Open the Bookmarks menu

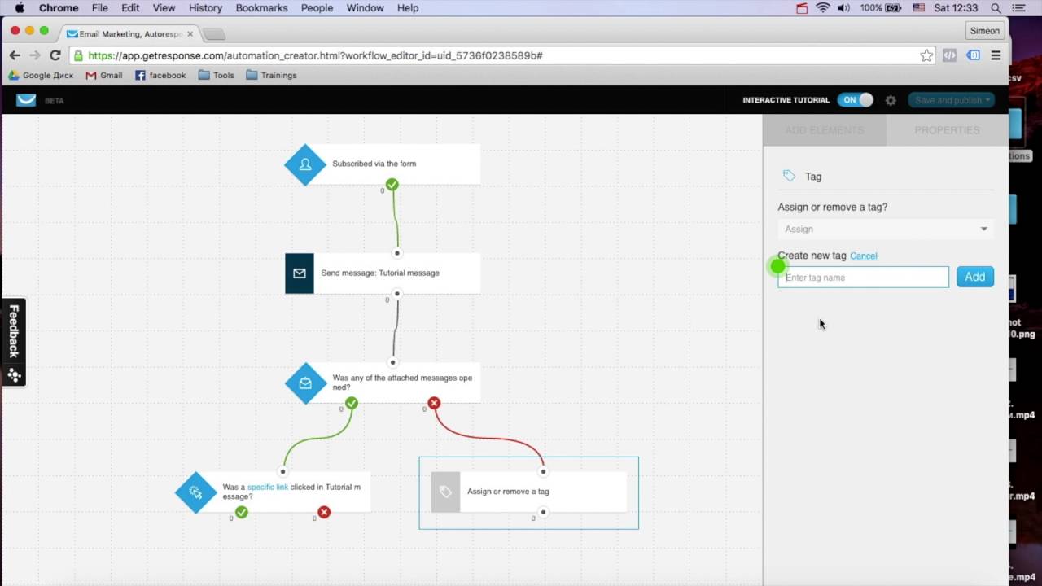coord(261,8)
